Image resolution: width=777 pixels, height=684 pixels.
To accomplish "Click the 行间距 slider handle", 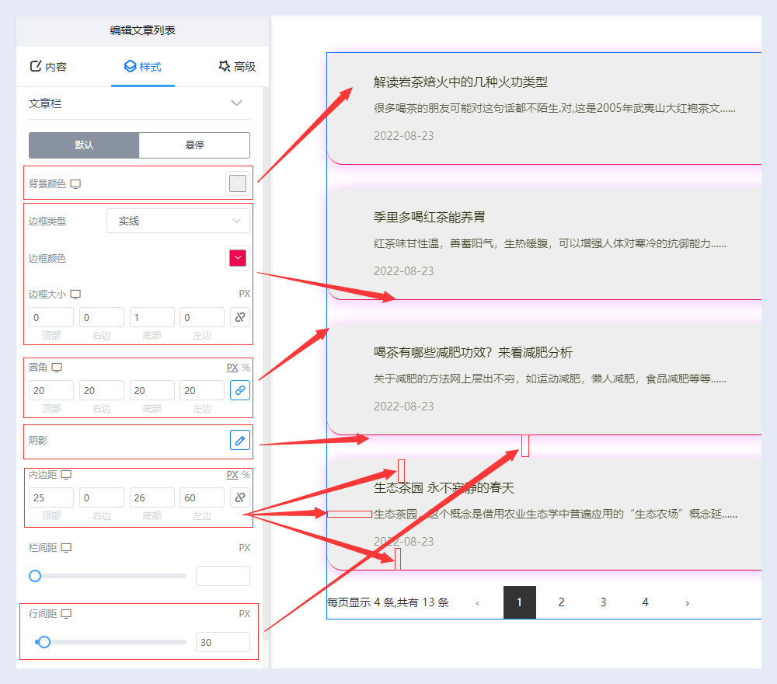I will (44, 642).
